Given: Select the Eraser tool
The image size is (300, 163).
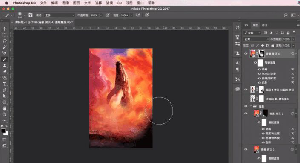Looking at the screenshot, I should coord(4,72).
